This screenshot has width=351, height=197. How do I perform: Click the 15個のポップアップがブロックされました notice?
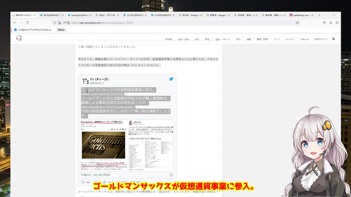click(35, 30)
